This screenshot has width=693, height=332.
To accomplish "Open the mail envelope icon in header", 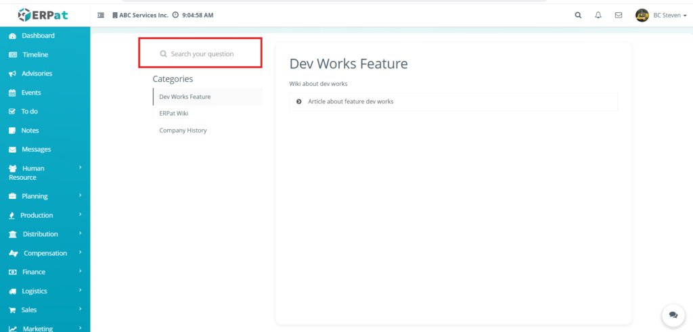I will point(618,15).
